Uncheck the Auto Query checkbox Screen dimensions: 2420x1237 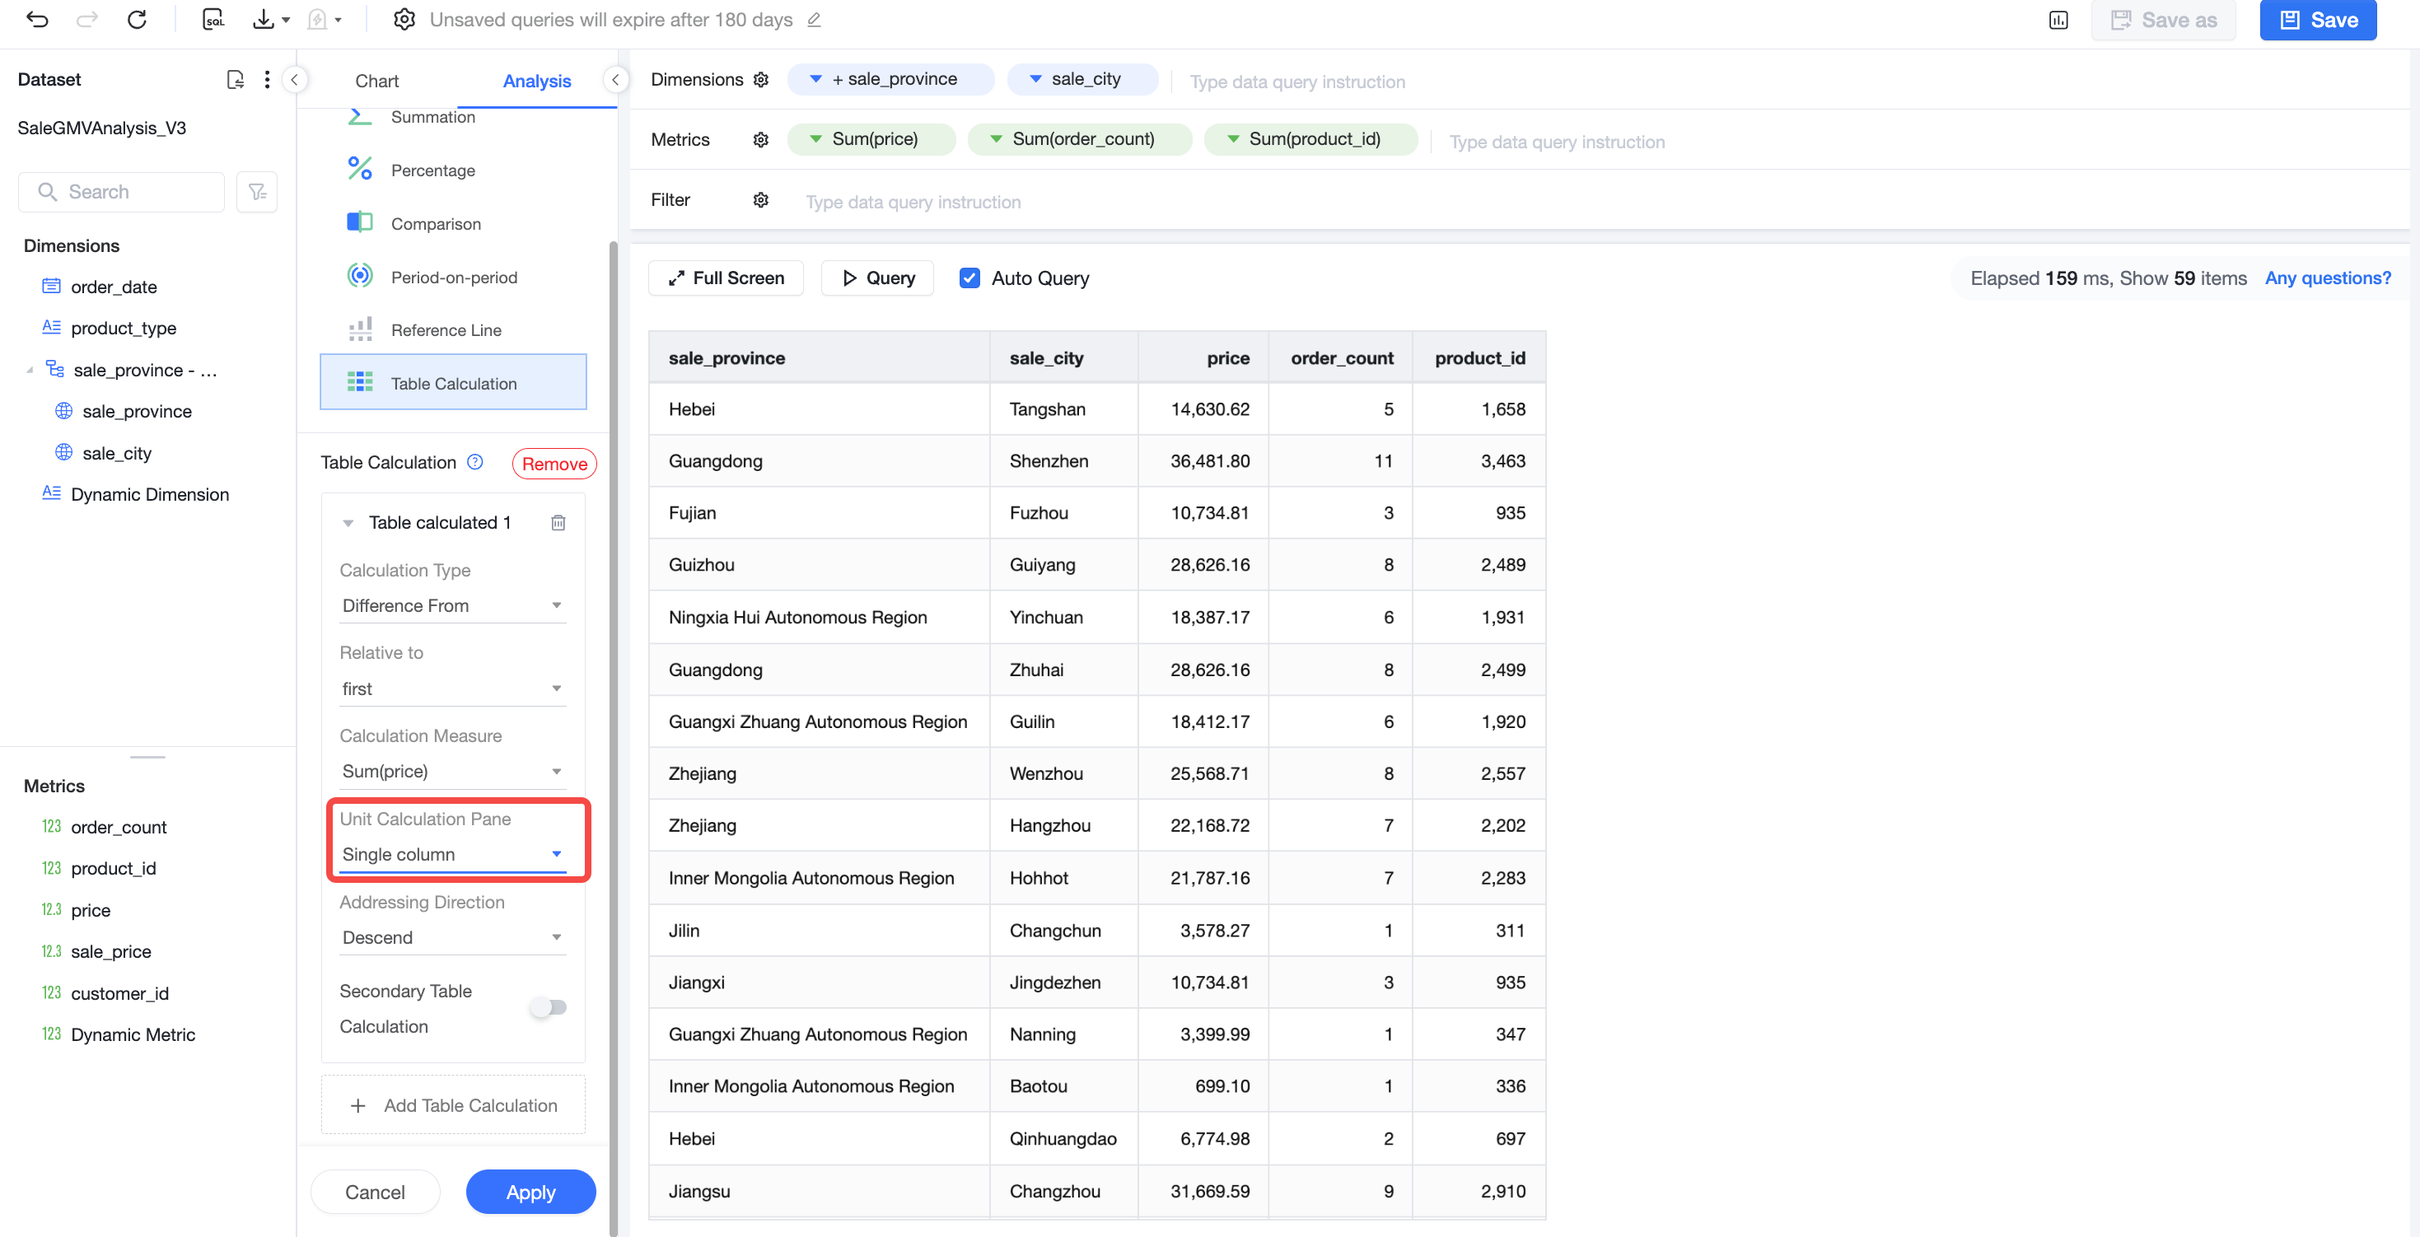(969, 278)
